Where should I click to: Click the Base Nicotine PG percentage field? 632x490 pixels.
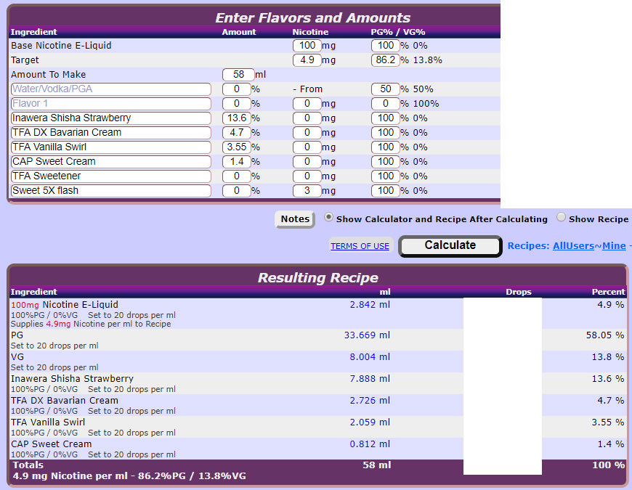[384, 46]
